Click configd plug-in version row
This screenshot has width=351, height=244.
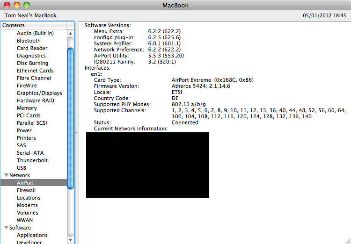coord(137,37)
